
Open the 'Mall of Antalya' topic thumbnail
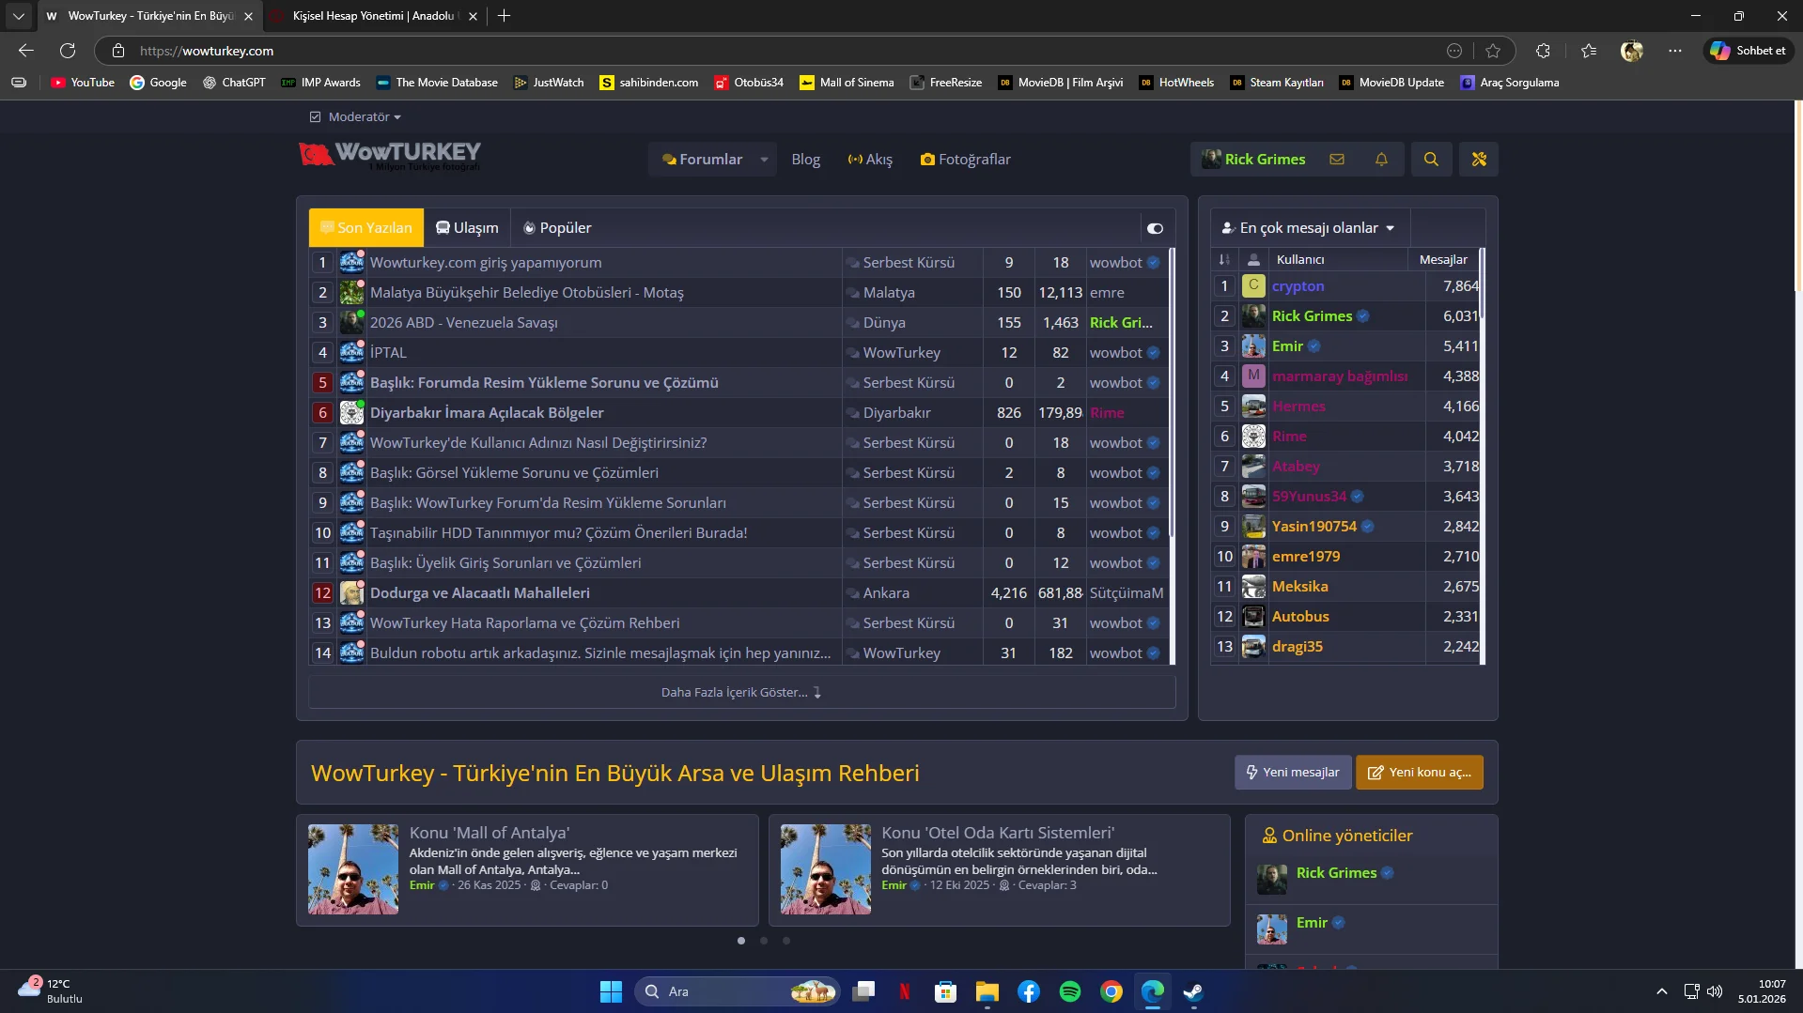(x=353, y=869)
